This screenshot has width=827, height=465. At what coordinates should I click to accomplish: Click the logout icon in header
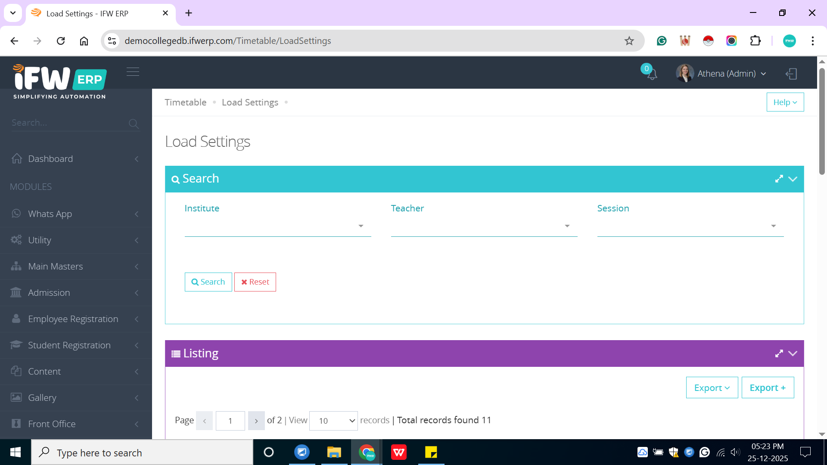(x=791, y=74)
